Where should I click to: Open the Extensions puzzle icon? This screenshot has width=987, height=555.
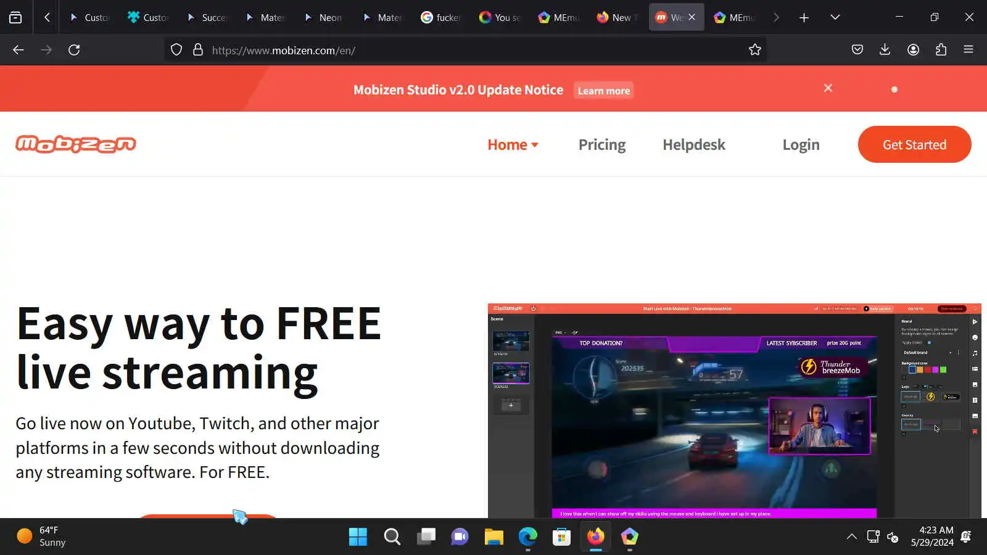(941, 50)
